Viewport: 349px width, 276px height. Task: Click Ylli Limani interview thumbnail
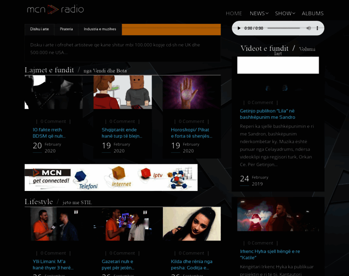click(x=54, y=224)
